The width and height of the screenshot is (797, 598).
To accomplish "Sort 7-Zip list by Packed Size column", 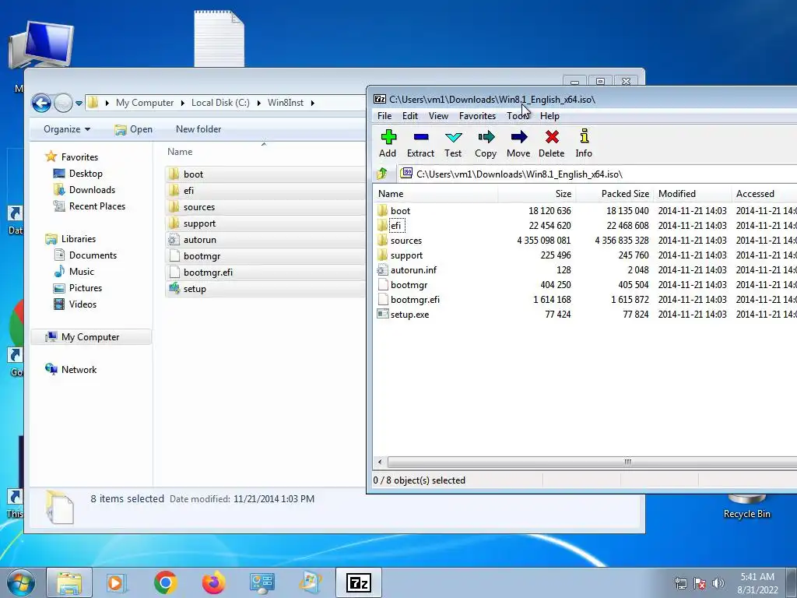I will click(x=615, y=194).
